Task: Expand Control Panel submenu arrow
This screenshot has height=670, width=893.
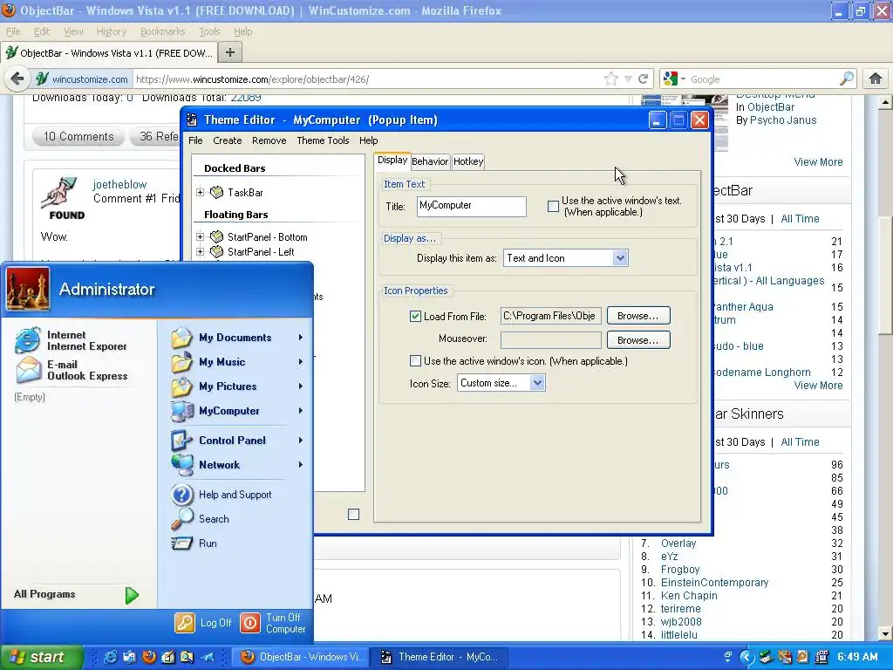Action: coord(301,441)
